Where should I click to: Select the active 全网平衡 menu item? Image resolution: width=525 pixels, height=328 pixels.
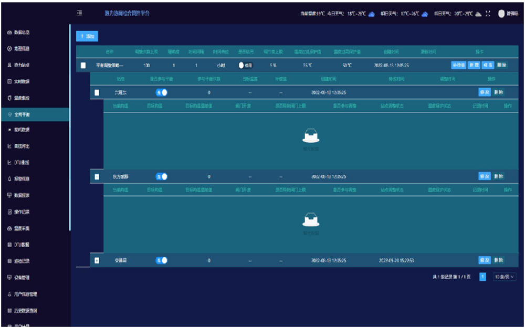tap(35, 114)
